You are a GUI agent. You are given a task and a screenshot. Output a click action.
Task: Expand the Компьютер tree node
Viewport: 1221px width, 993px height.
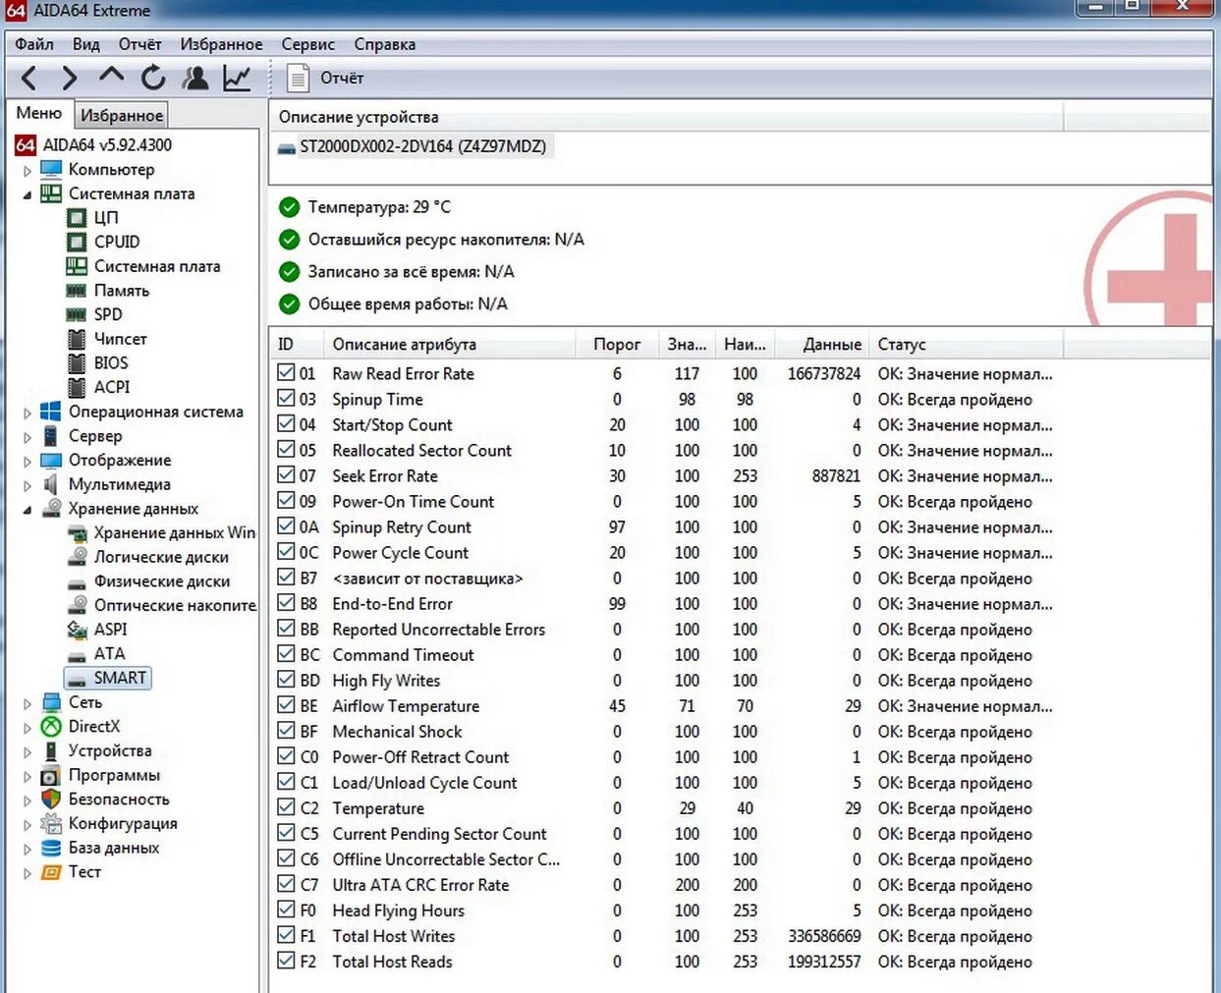click(28, 171)
